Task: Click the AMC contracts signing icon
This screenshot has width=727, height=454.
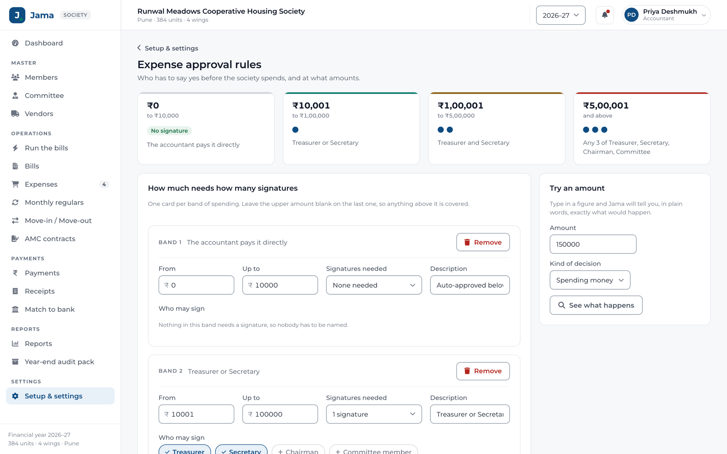Action: [x=15, y=239]
